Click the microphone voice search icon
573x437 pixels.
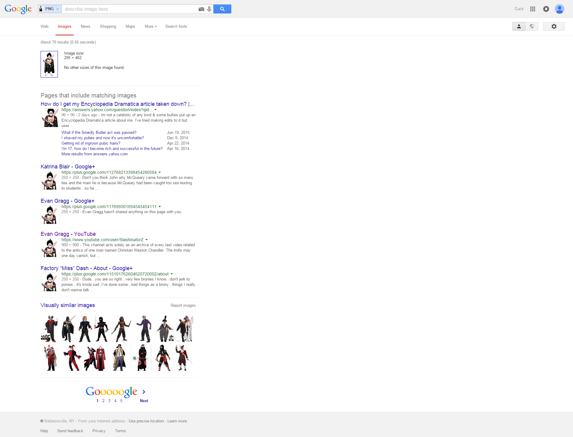click(x=209, y=9)
